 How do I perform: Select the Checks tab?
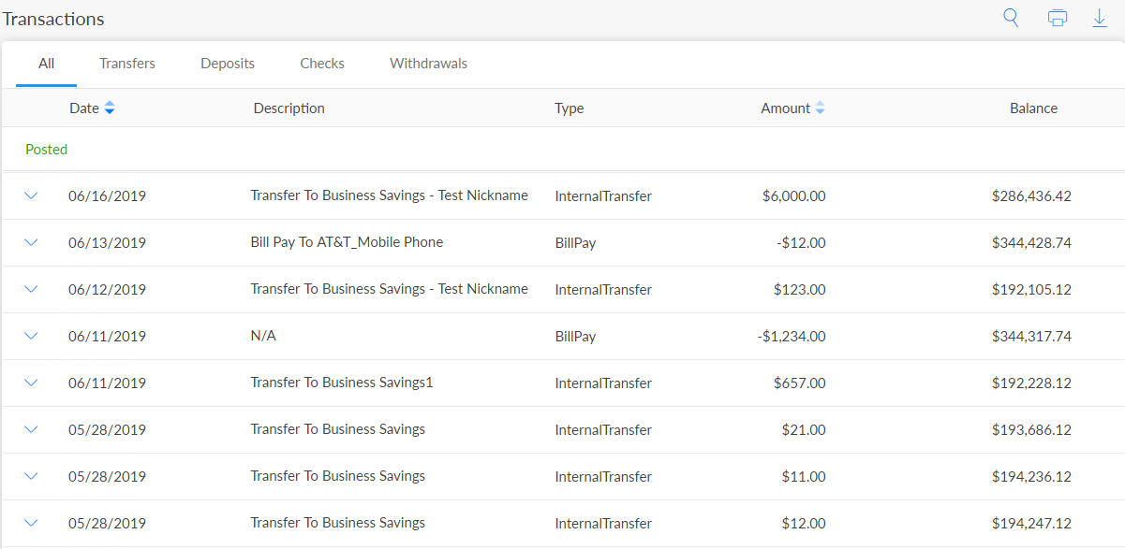322,64
